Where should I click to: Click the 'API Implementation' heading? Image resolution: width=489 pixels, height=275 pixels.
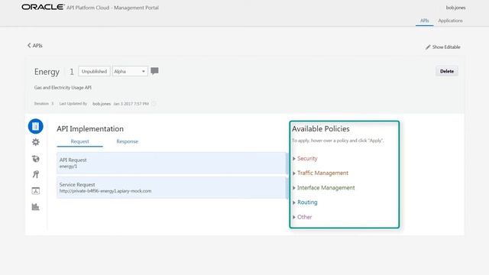pyautogui.click(x=90, y=129)
